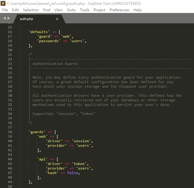Click the comment line starting 'All authentication drivers'
Screen dimensions: 194x188
(x=107, y=96)
